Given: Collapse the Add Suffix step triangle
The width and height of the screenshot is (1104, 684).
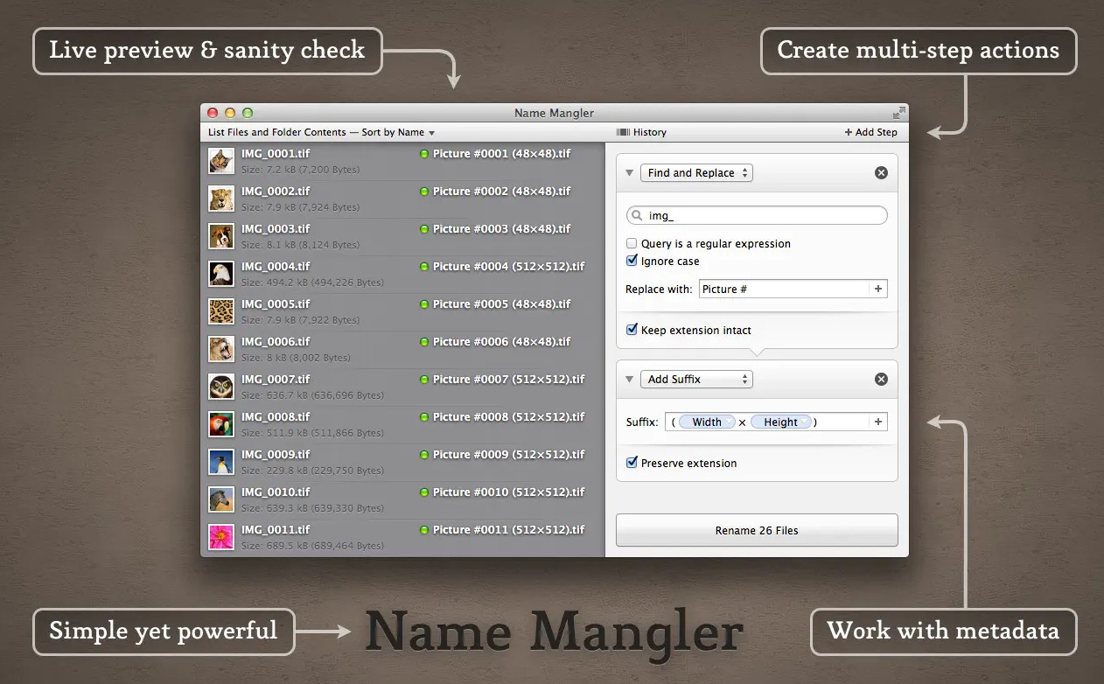Looking at the screenshot, I should [x=629, y=379].
